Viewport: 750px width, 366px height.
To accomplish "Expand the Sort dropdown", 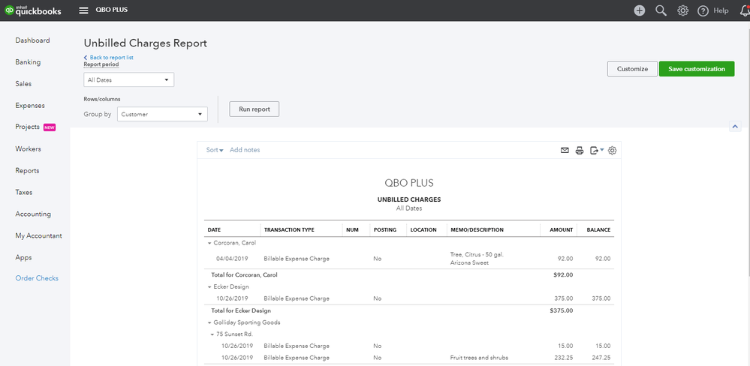I will (x=215, y=150).
